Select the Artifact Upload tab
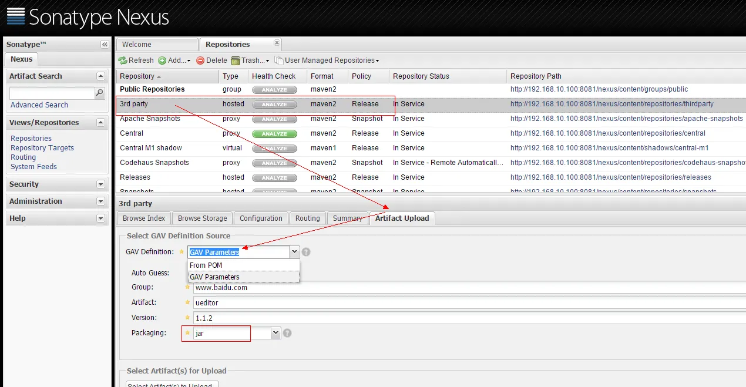The width and height of the screenshot is (746, 387). [402, 218]
